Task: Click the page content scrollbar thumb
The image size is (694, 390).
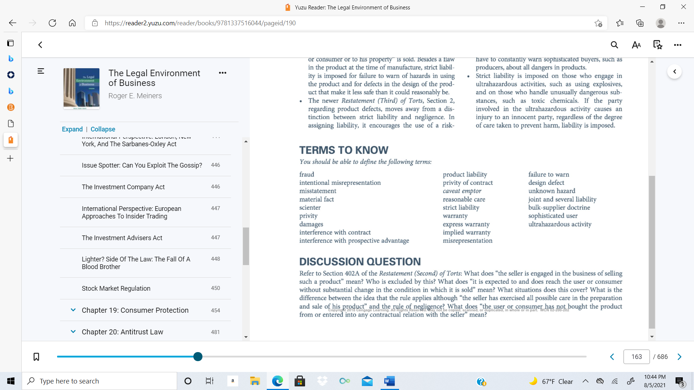Action: pos(652,252)
